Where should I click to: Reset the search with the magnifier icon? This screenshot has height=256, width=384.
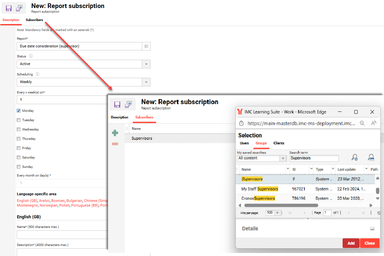pos(371,158)
